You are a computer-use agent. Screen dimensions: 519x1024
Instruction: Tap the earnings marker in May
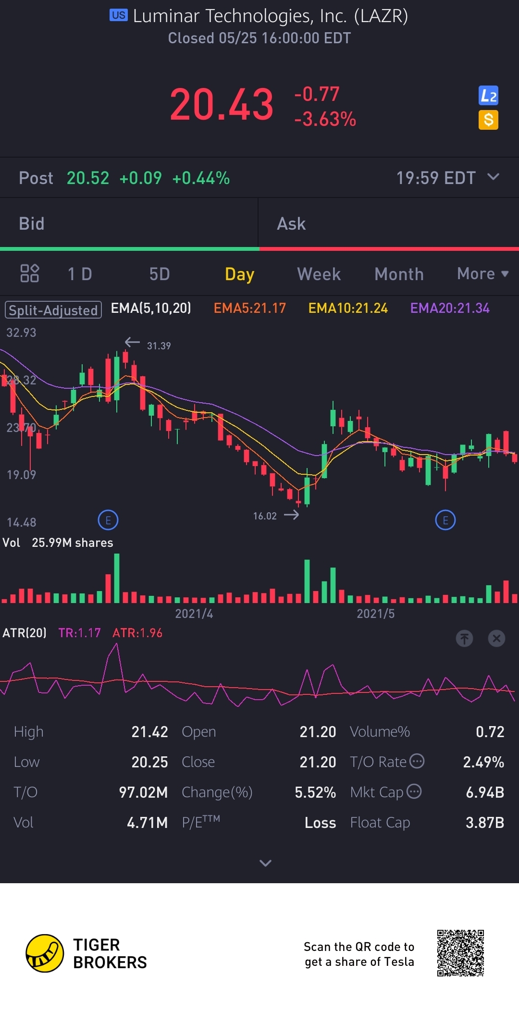(445, 520)
